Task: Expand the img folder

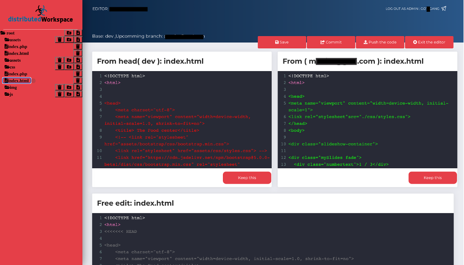Action: point(11,87)
